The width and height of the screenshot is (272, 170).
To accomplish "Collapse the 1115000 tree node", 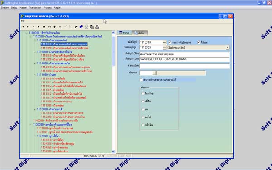I will [34, 52].
